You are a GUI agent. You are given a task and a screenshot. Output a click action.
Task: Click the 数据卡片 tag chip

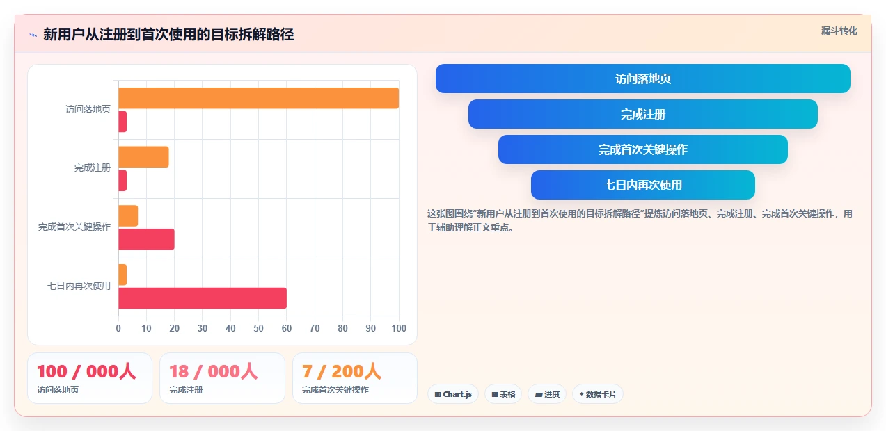click(x=597, y=394)
